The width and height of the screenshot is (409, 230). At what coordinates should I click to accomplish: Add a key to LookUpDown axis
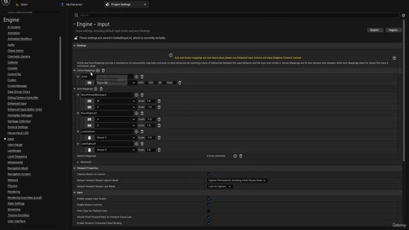click(136, 132)
